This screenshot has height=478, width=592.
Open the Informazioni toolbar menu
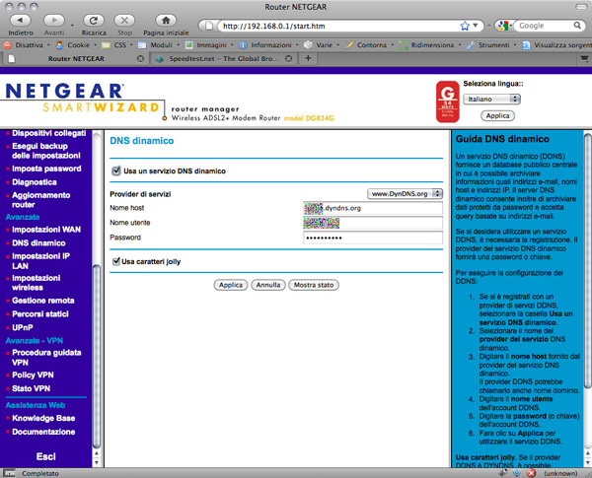click(268, 45)
